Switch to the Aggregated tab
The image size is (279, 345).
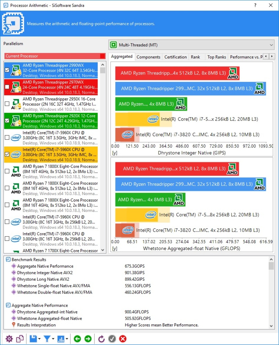(x=122, y=57)
